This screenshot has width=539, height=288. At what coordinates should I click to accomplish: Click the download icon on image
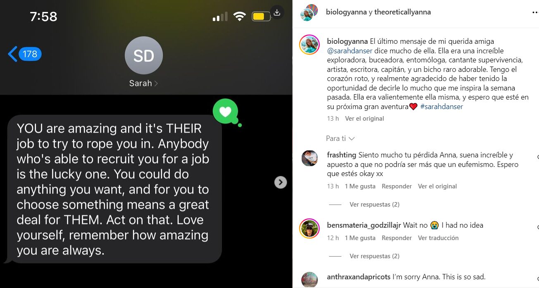(277, 13)
